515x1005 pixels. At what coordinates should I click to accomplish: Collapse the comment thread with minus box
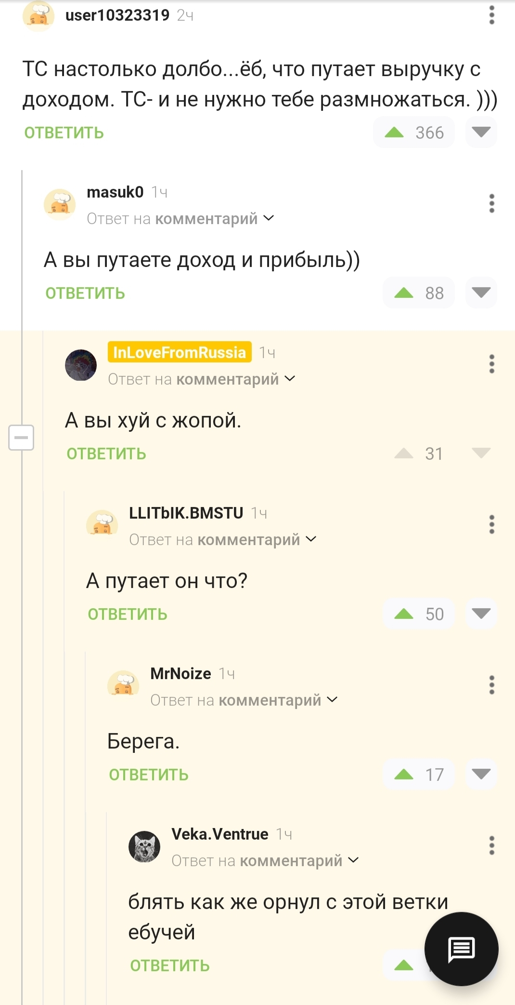coord(21,438)
